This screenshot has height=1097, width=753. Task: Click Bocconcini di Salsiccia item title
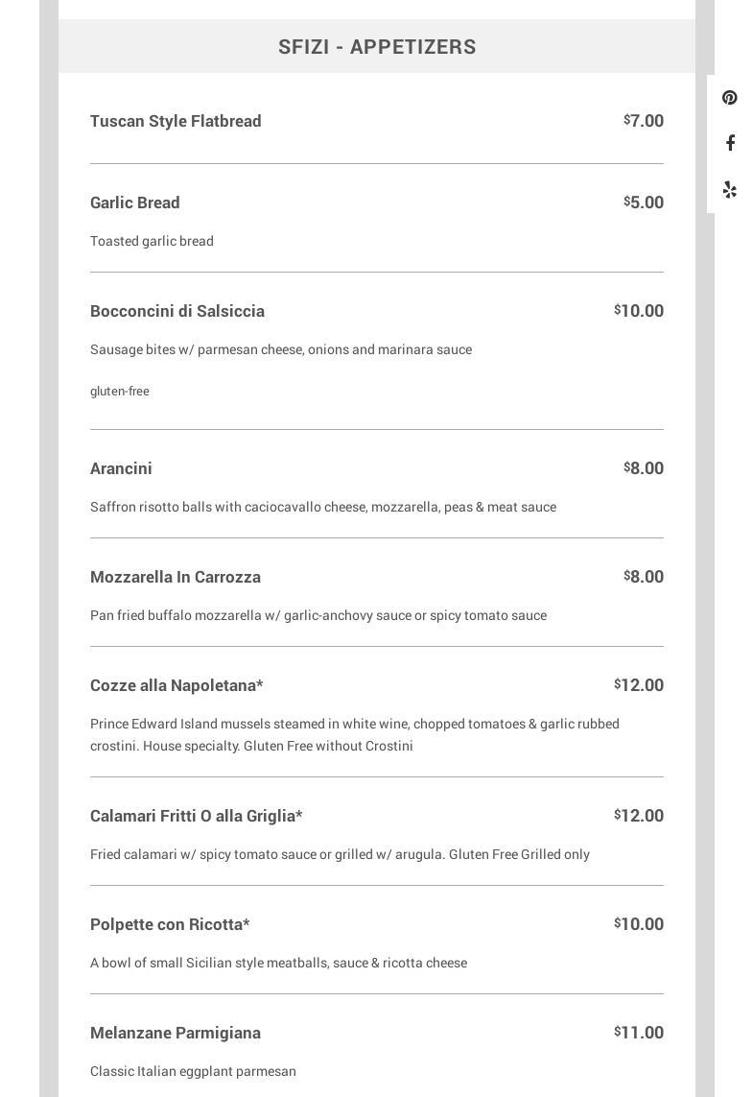[177, 311]
